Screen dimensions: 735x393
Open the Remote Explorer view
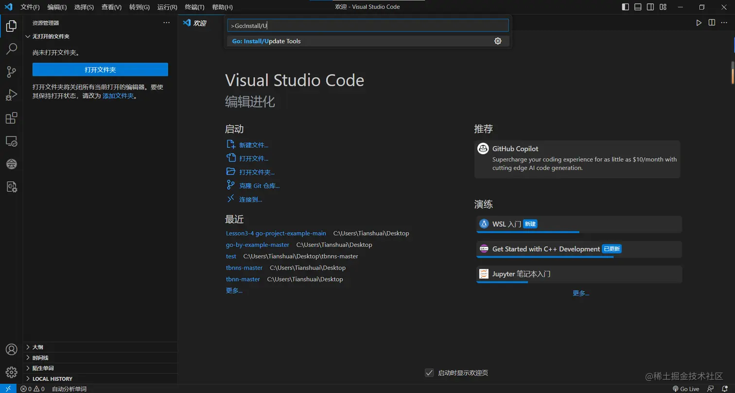click(11, 141)
